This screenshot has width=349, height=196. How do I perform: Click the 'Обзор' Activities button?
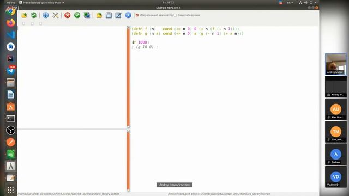(11, 2)
